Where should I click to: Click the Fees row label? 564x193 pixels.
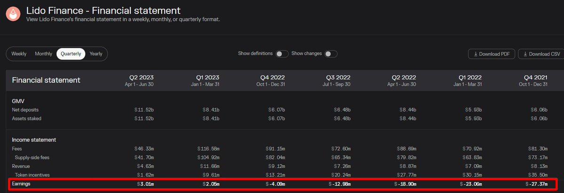tap(17, 148)
